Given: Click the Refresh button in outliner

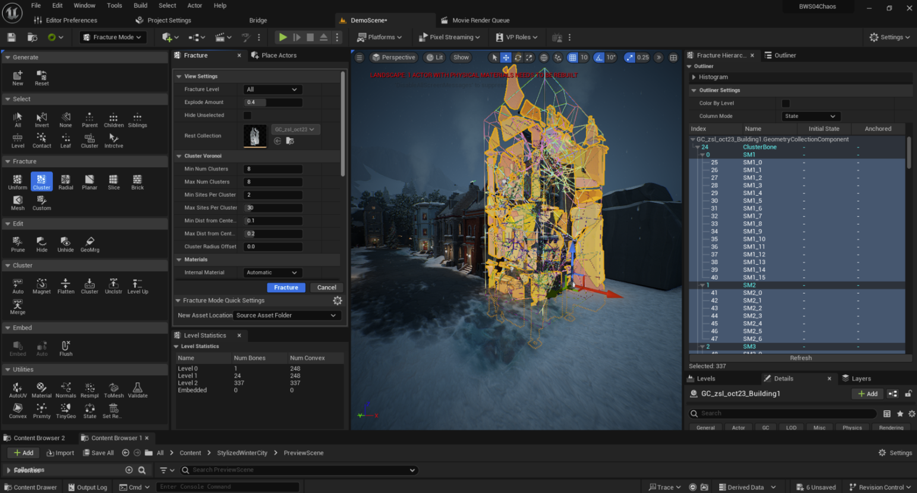Looking at the screenshot, I should coord(801,358).
